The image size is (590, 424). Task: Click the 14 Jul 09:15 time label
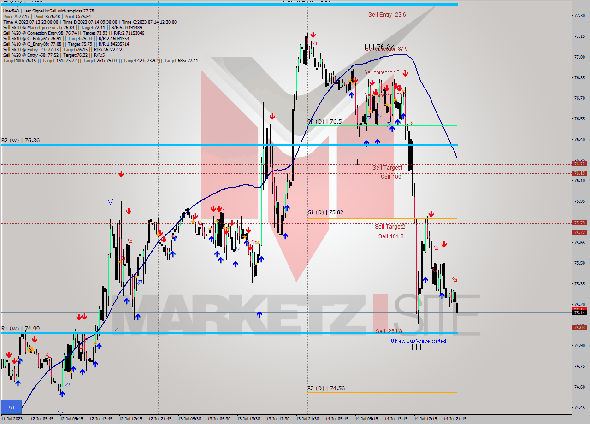pyautogui.click(x=366, y=419)
